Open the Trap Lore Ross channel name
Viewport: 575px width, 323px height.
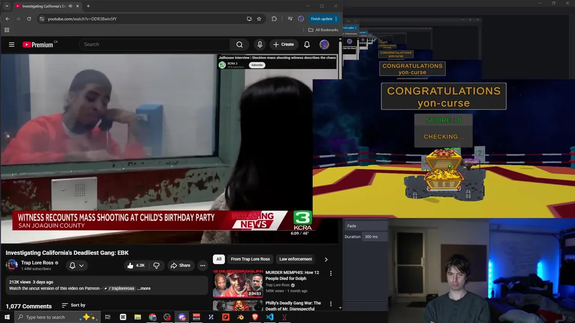[x=37, y=263]
